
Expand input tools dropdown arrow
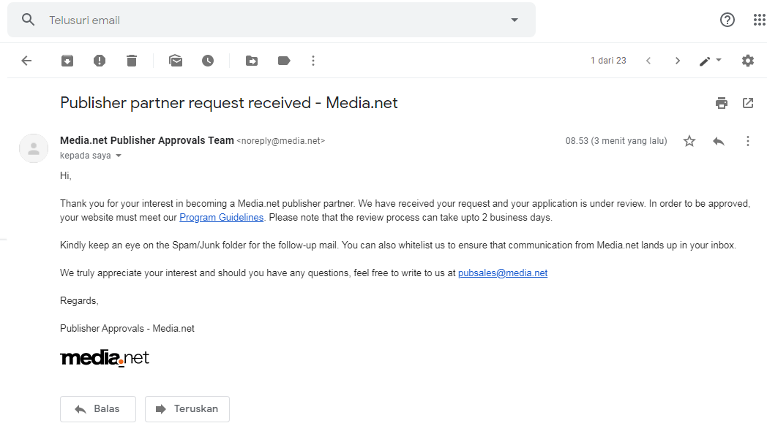(x=719, y=60)
